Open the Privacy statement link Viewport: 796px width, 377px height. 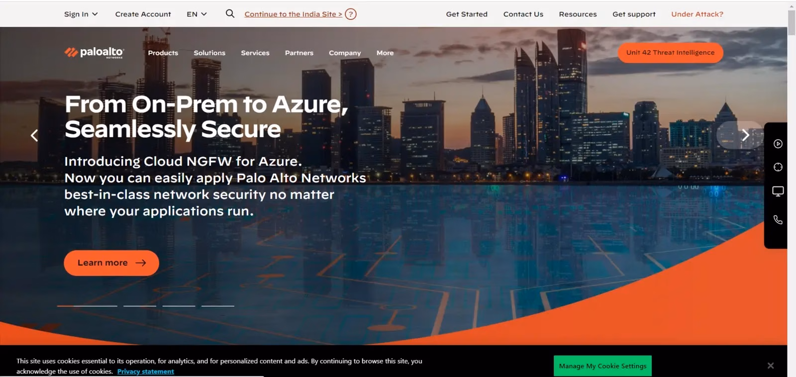[146, 372]
